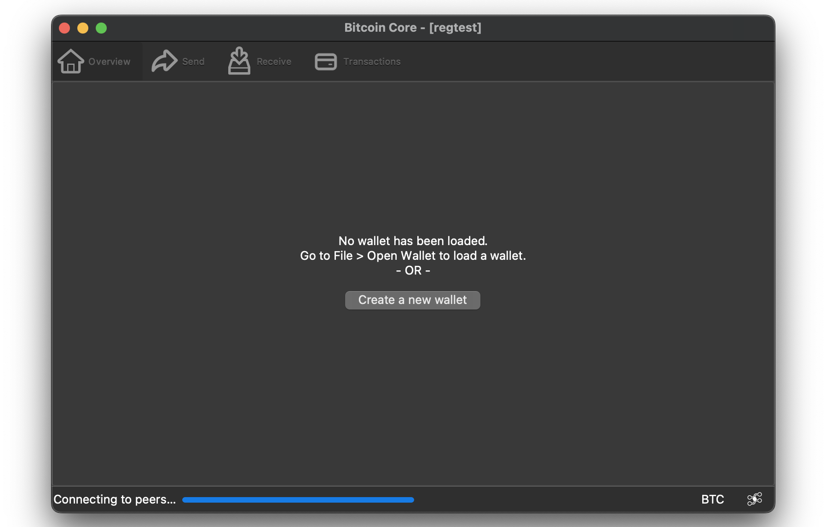
Task: Open the Receive inbox icon
Action: click(239, 61)
